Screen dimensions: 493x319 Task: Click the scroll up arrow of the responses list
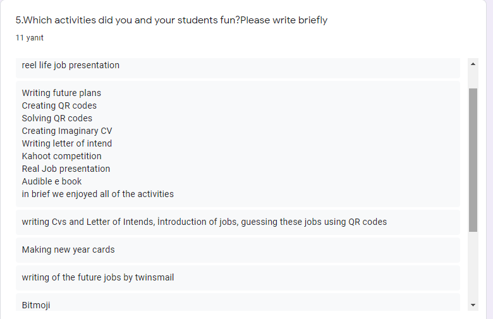[473, 63]
